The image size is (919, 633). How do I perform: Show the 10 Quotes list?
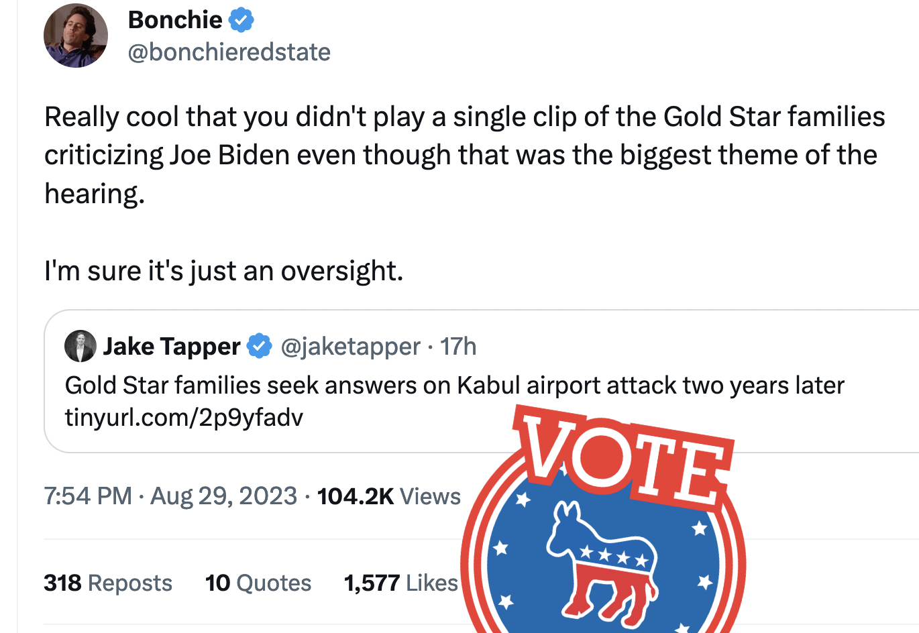[x=258, y=583]
